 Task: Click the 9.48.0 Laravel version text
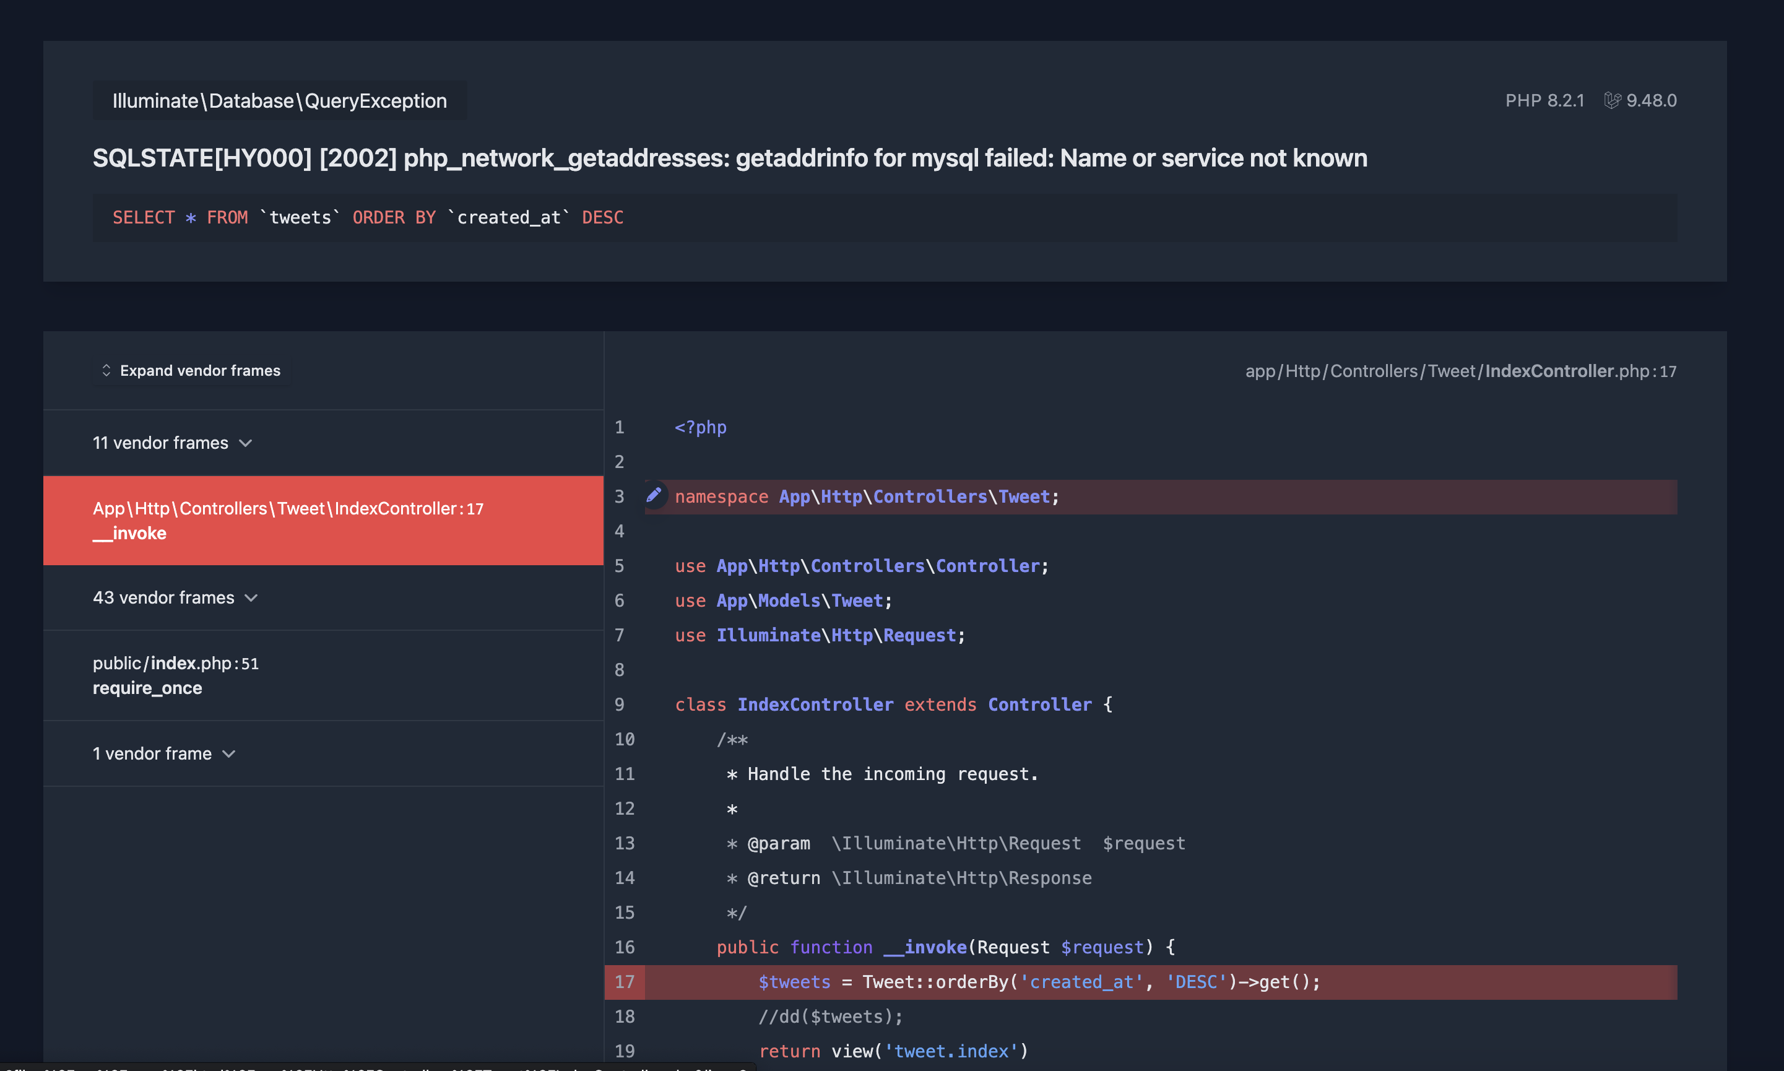point(1652,100)
